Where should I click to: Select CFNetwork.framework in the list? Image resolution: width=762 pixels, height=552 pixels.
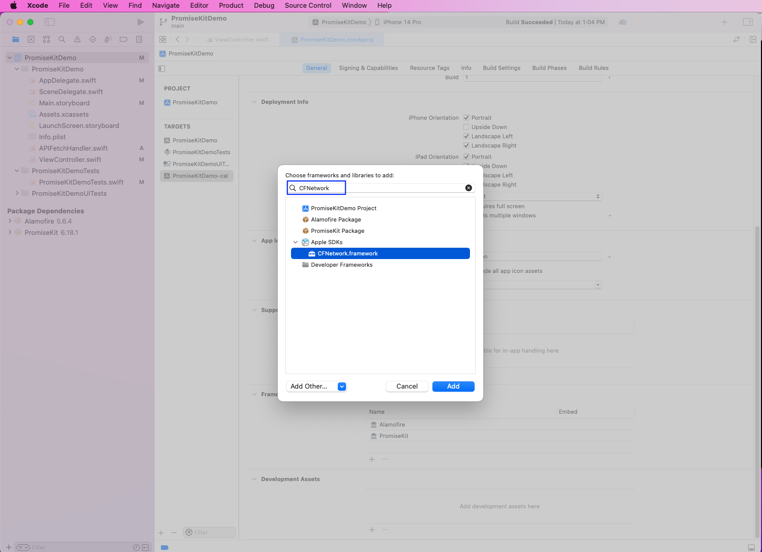pyautogui.click(x=380, y=253)
